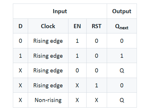Select the EN column header
148x112 pixels.
(77, 26)
